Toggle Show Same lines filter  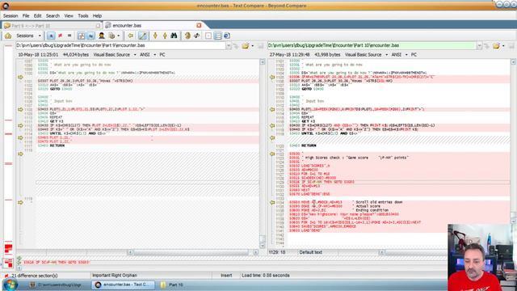click(x=69, y=36)
